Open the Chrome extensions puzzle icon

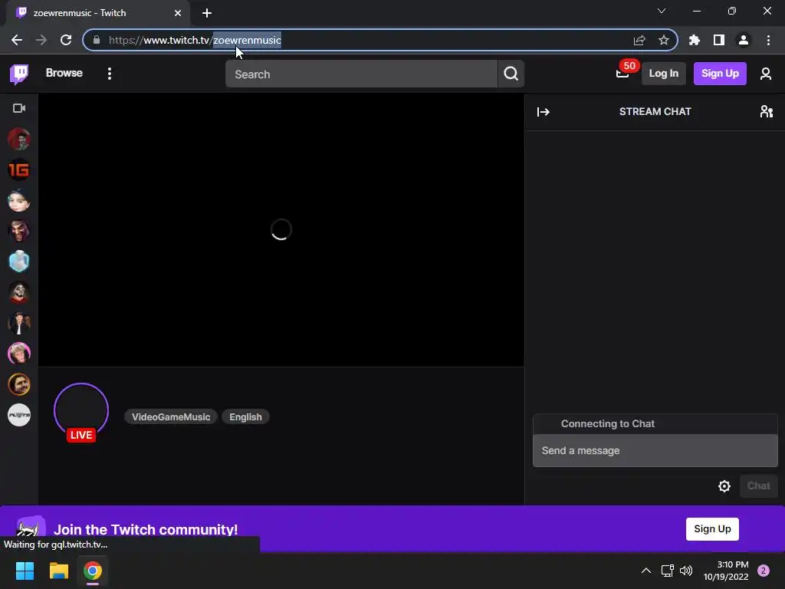694,40
